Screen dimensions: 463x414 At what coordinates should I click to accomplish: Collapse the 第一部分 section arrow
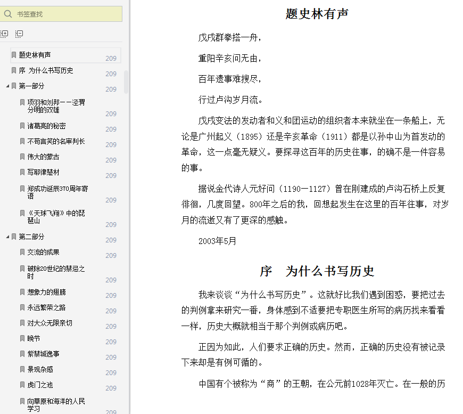(7, 86)
